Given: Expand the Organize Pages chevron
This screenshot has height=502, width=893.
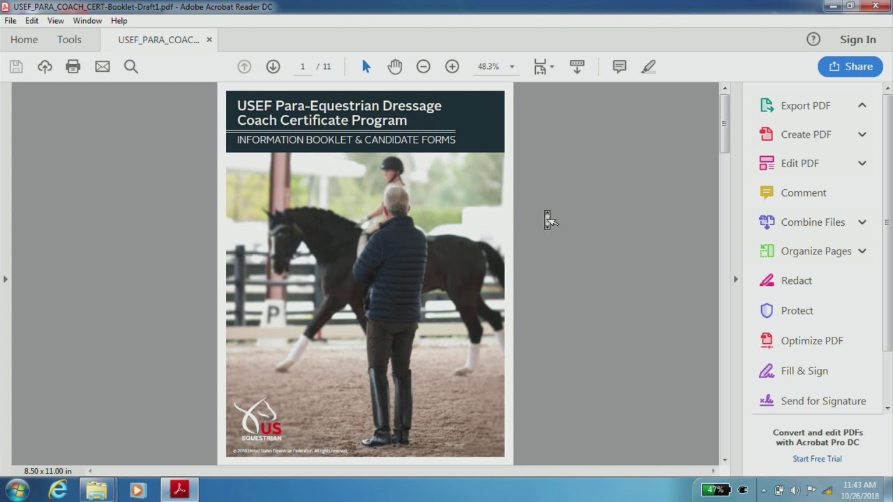Looking at the screenshot, I should coord(862,251).
